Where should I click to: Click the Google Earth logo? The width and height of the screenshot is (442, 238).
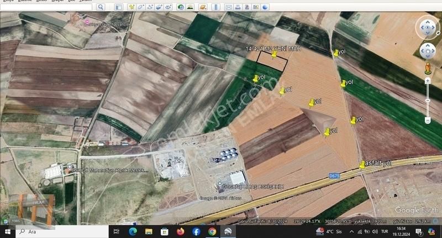point(417,210)
